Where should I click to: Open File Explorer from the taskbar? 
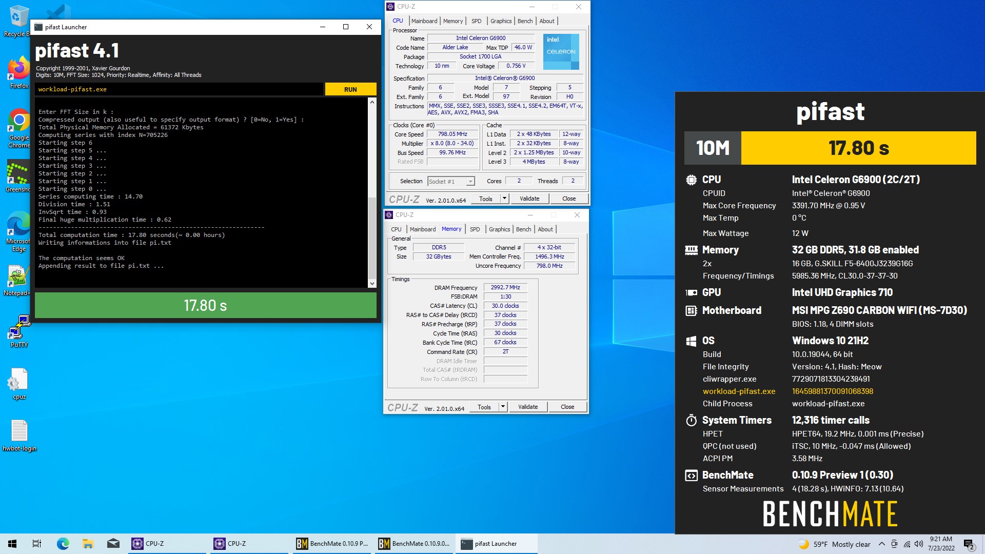click(x=88, y=544)
